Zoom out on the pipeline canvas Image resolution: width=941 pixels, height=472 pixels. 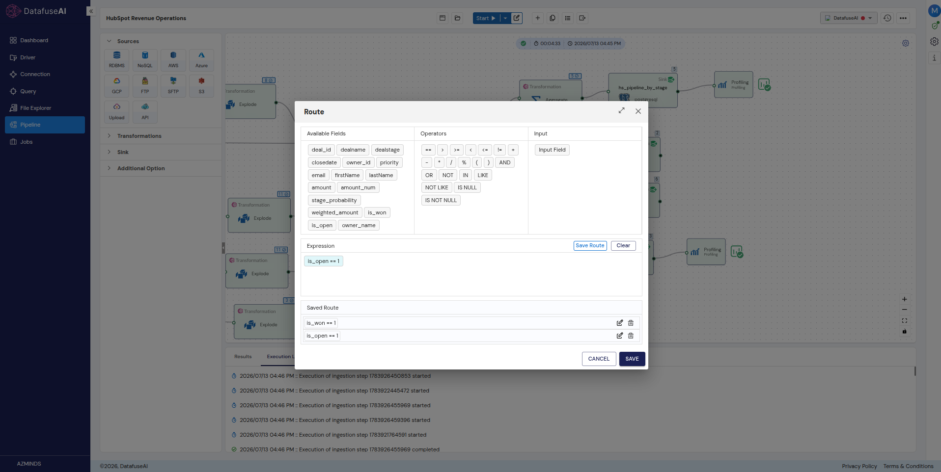(905, 310)
